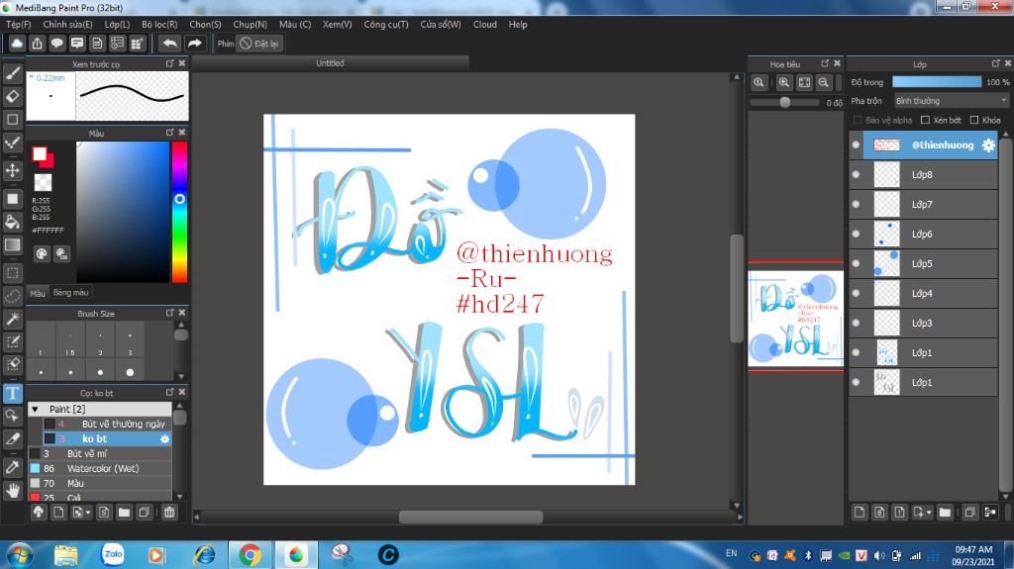
Task: Download cloud brush icon in brush panel
Action: click(39, 513)
